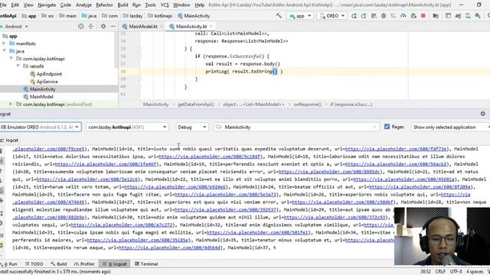Click the scroll-from-source target icon in Project panel
Screen dimensions: 490x275
[81, 27]
